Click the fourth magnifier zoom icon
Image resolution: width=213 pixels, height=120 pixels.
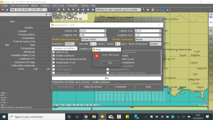[73, 10]
